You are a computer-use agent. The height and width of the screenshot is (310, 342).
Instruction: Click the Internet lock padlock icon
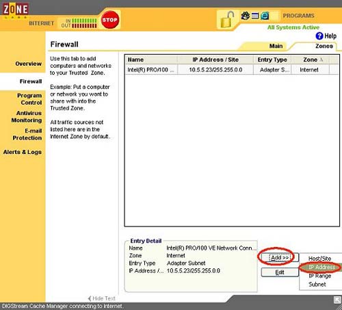click(227, 19)
